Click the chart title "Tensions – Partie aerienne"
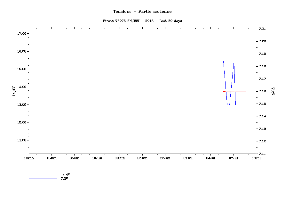This screenshot has width=285, height=202. (x=142, y=12)
